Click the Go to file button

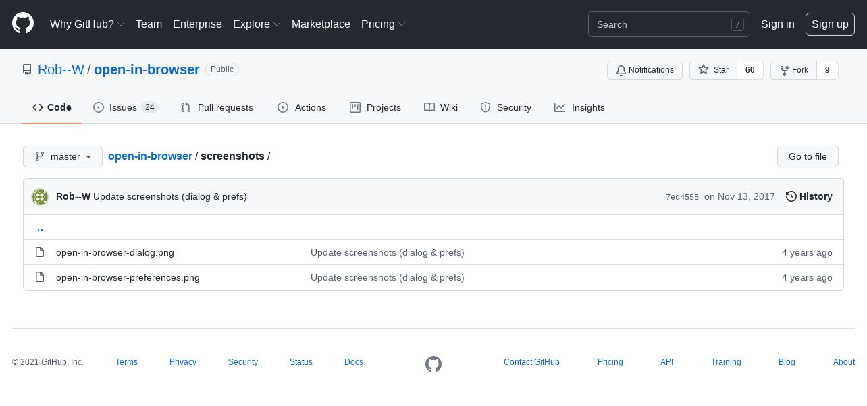click(x=808, y=156)
